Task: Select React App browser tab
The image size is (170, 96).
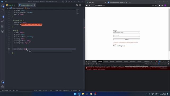Action: (96, 2)
